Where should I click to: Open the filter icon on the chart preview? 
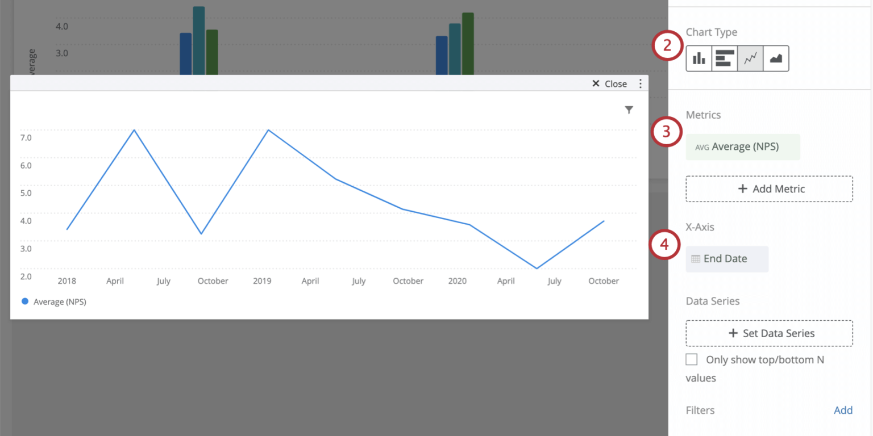click(x=629, y=110)
